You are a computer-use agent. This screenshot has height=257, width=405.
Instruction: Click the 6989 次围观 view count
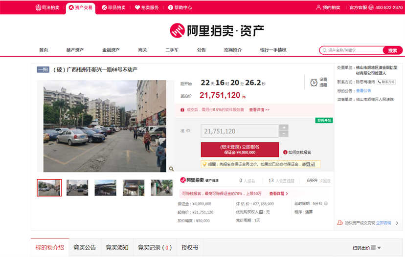coord(318,181)
